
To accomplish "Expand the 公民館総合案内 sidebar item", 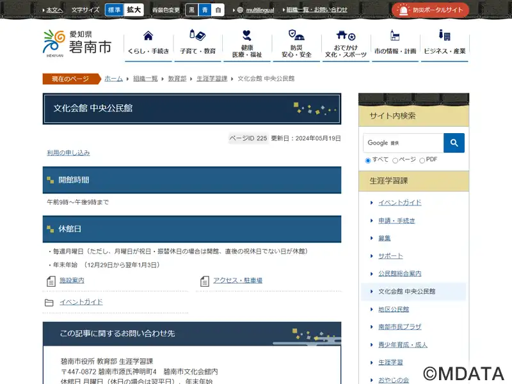I will (x=372, y=273).
